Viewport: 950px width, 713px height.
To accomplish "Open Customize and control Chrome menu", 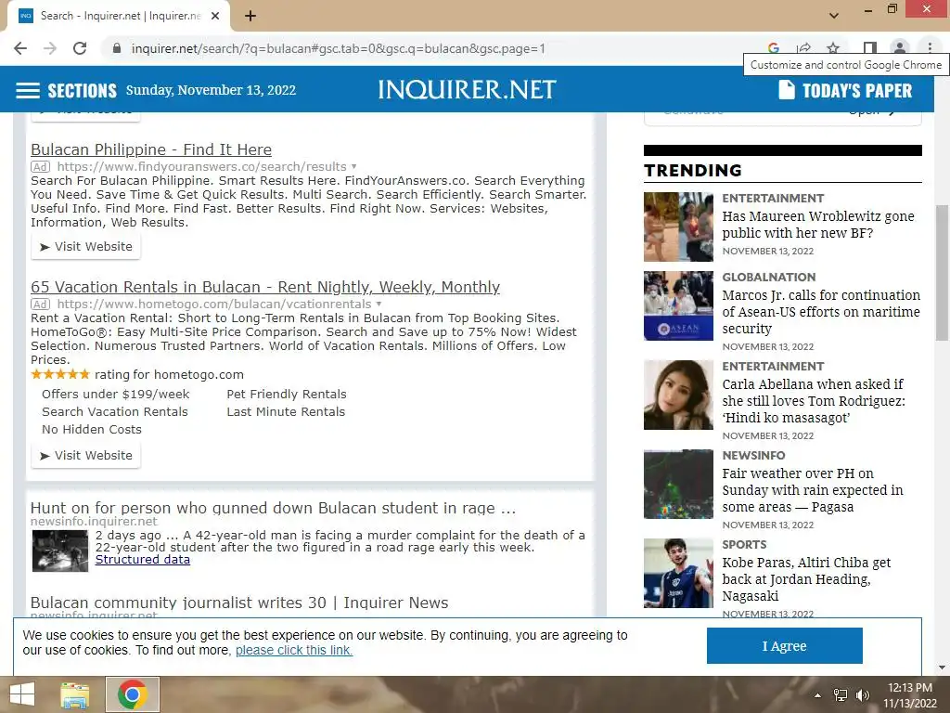I will click(930, 48).
